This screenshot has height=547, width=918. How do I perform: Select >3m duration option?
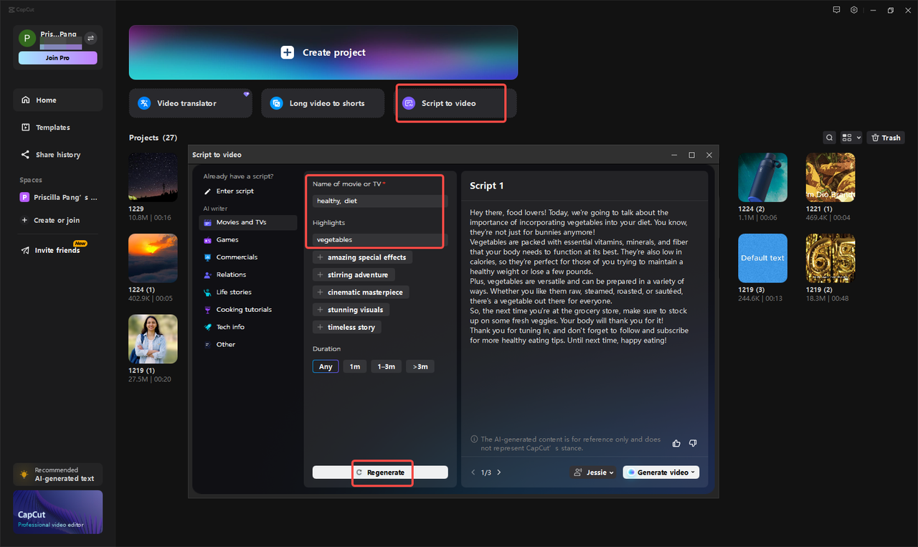(x=420, y=366)
